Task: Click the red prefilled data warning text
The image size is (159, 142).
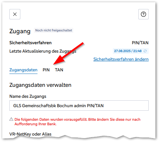Action: pyautogui.click(x=78, y=122)
